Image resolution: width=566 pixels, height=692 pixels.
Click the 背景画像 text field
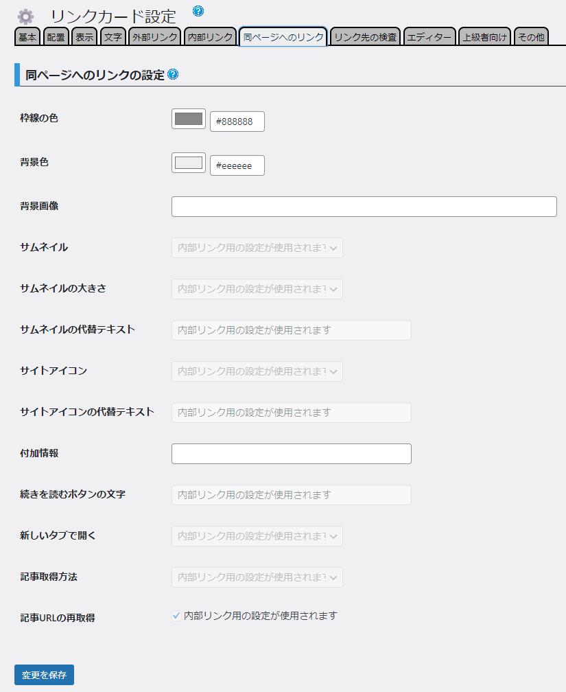click(x=364, y=207)
